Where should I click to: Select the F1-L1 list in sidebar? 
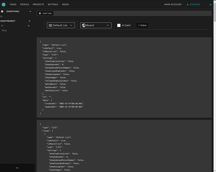4,31
